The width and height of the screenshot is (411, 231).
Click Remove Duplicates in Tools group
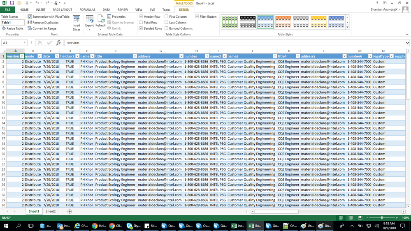tap(43, 23)
